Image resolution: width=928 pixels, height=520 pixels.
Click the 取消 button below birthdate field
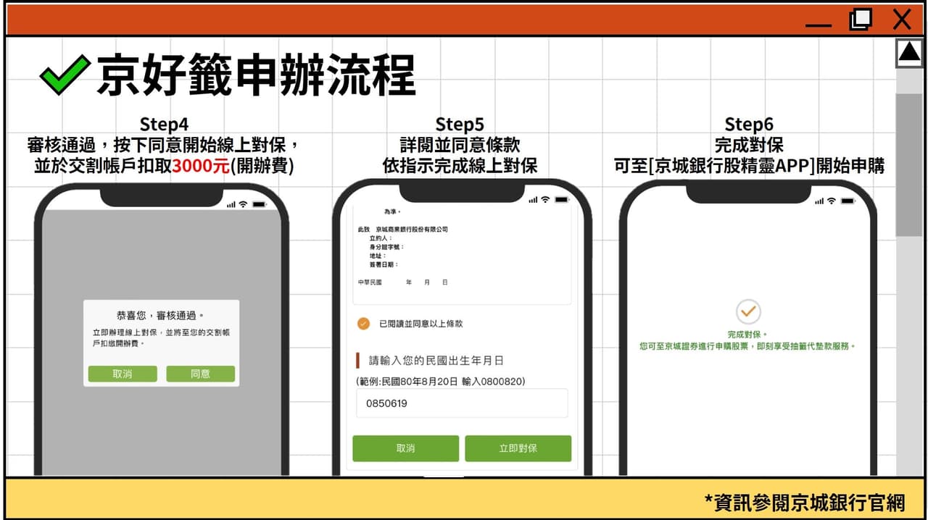(x=405, y=448)
